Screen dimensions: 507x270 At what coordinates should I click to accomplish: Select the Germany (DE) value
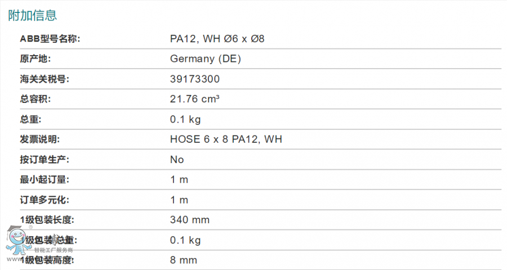(206, 58)
